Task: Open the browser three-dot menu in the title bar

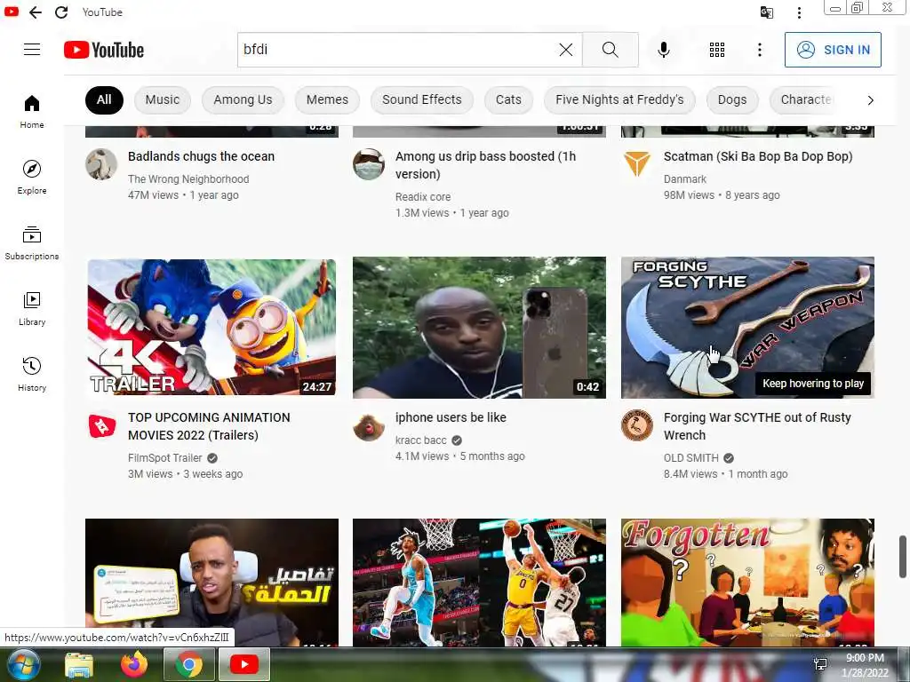Action: 799,12
